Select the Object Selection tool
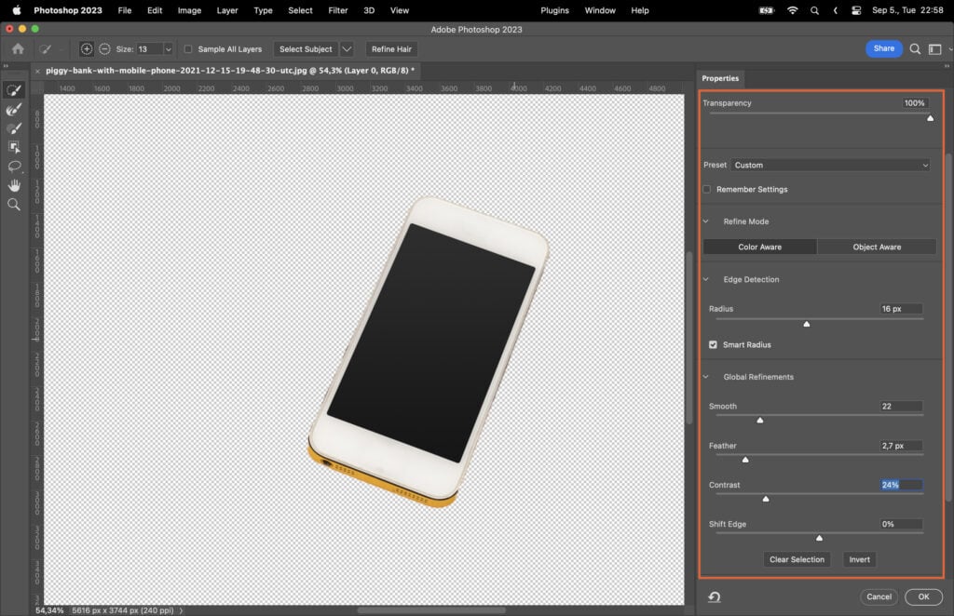 pyautogui.click(x=13, y=146)
